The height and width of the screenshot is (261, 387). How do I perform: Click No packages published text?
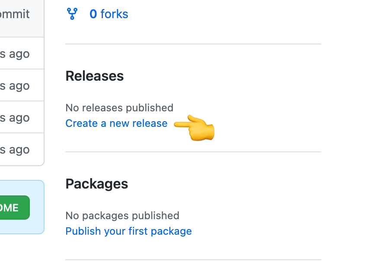pyautogui.click(x=122, y=216)
